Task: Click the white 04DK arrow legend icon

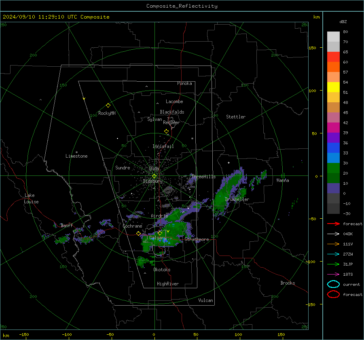Action: coord(333,234)
